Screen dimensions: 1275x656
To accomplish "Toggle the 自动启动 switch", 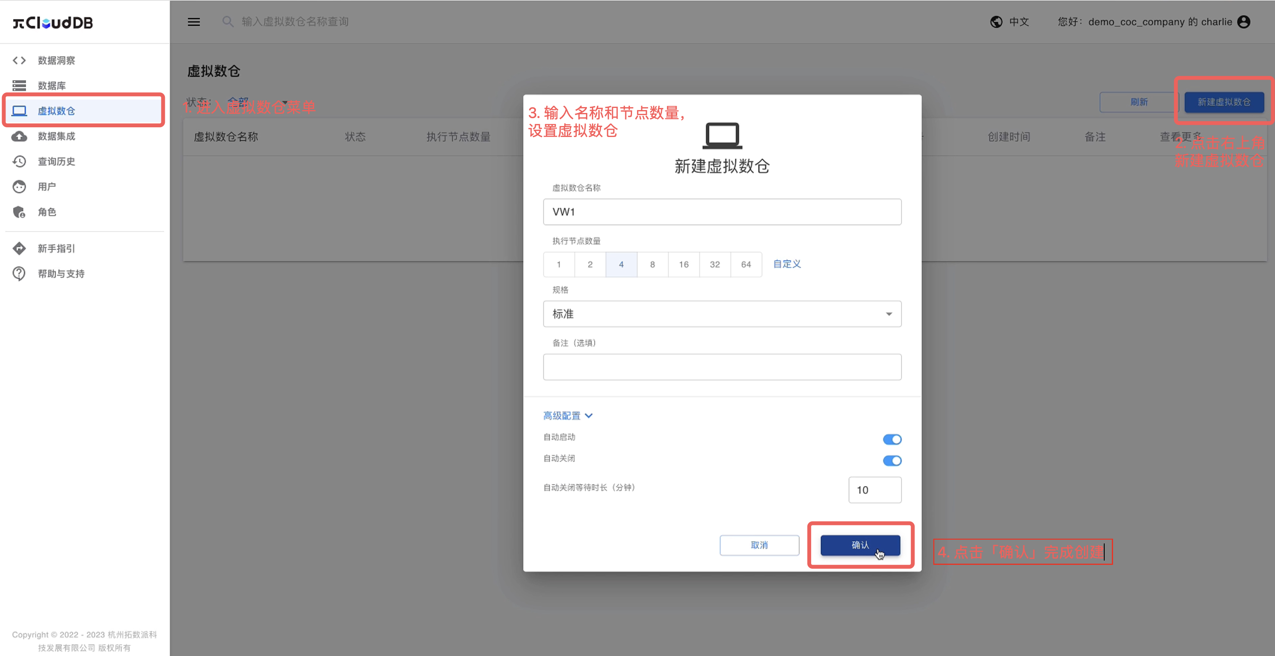I will coord(892,439).
